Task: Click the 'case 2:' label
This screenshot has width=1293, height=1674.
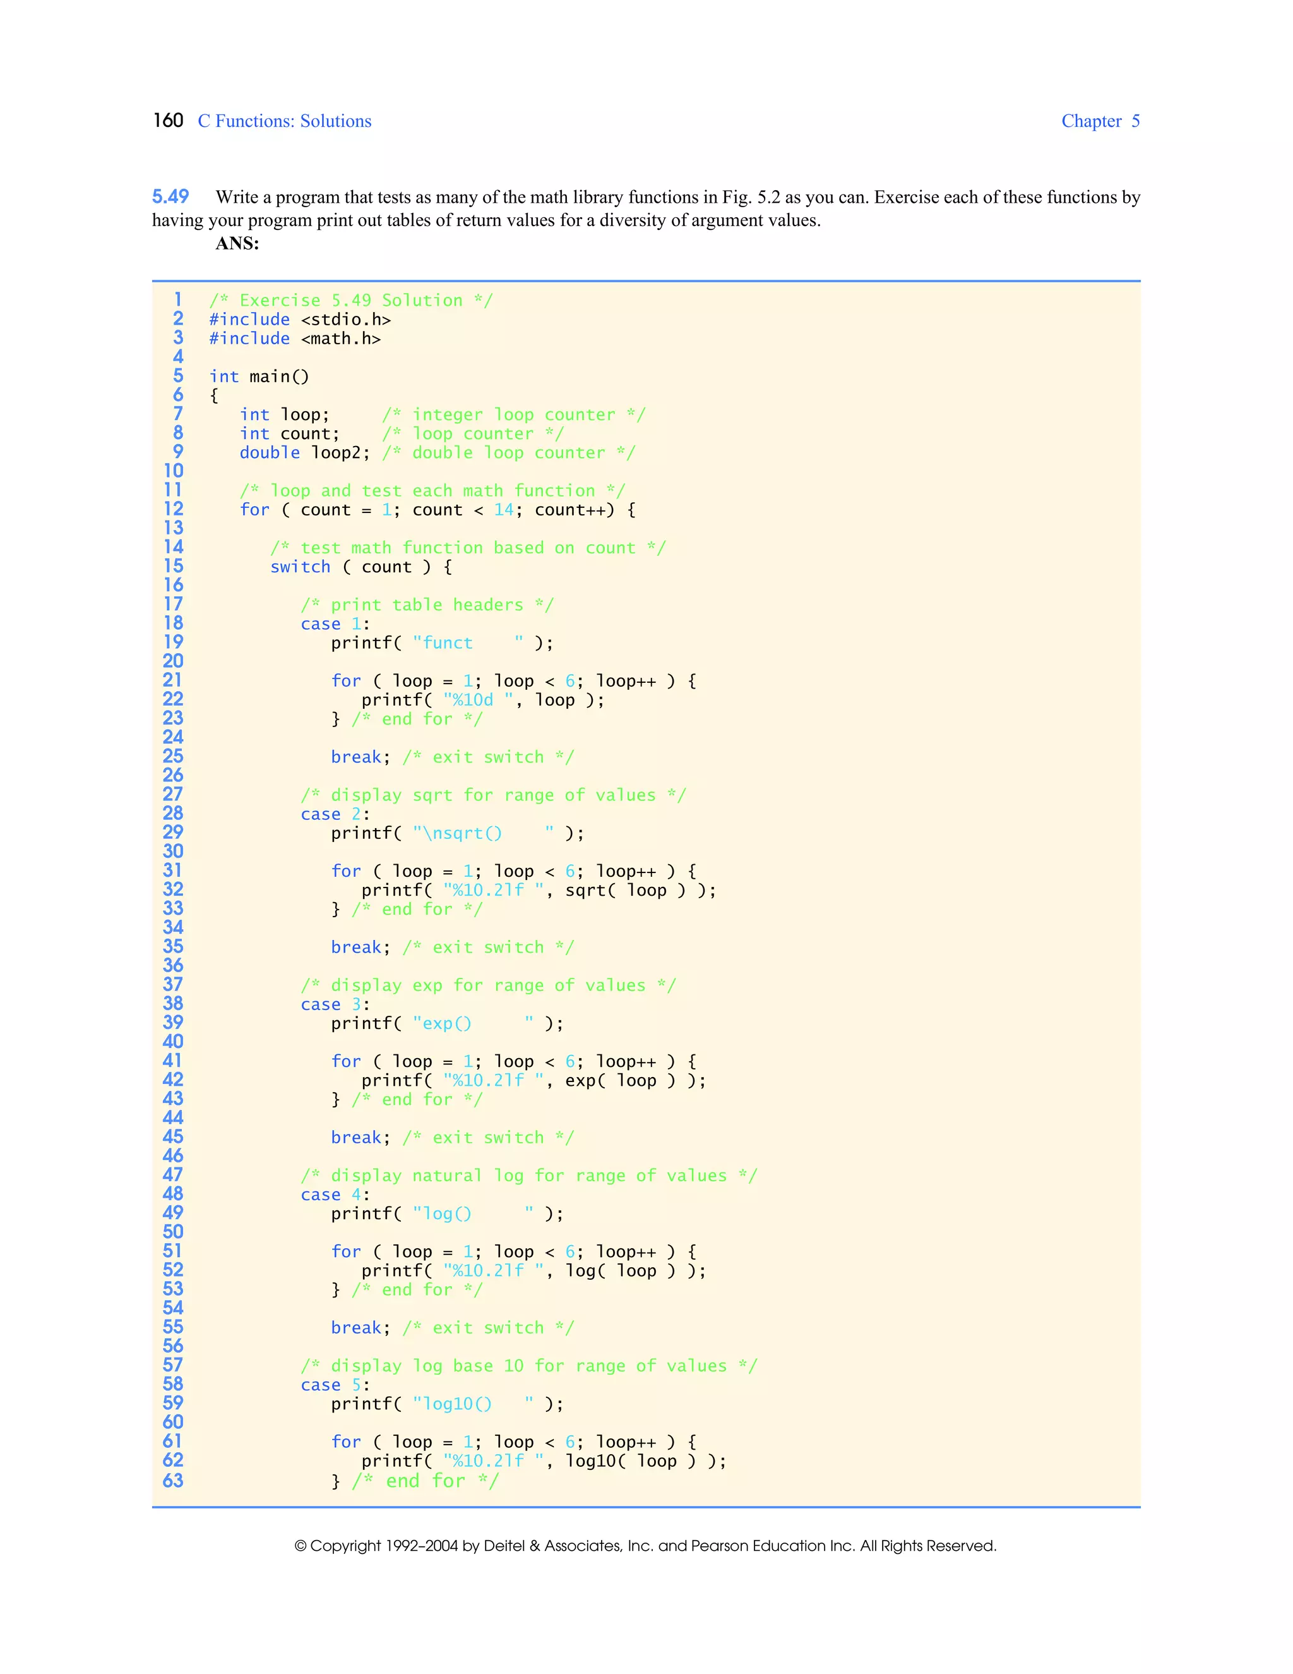Action: [335, 814]
